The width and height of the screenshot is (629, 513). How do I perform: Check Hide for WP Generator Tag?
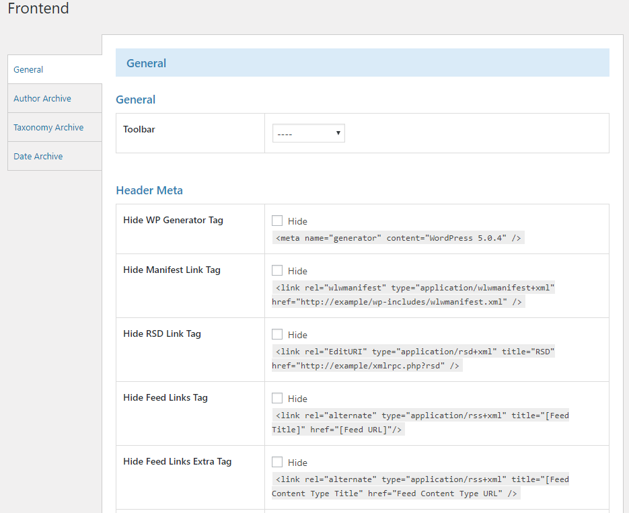click(277, 221)
